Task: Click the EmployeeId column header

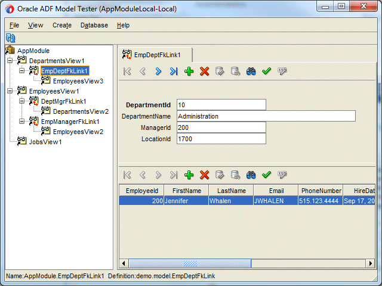Action: click(141, 191)
